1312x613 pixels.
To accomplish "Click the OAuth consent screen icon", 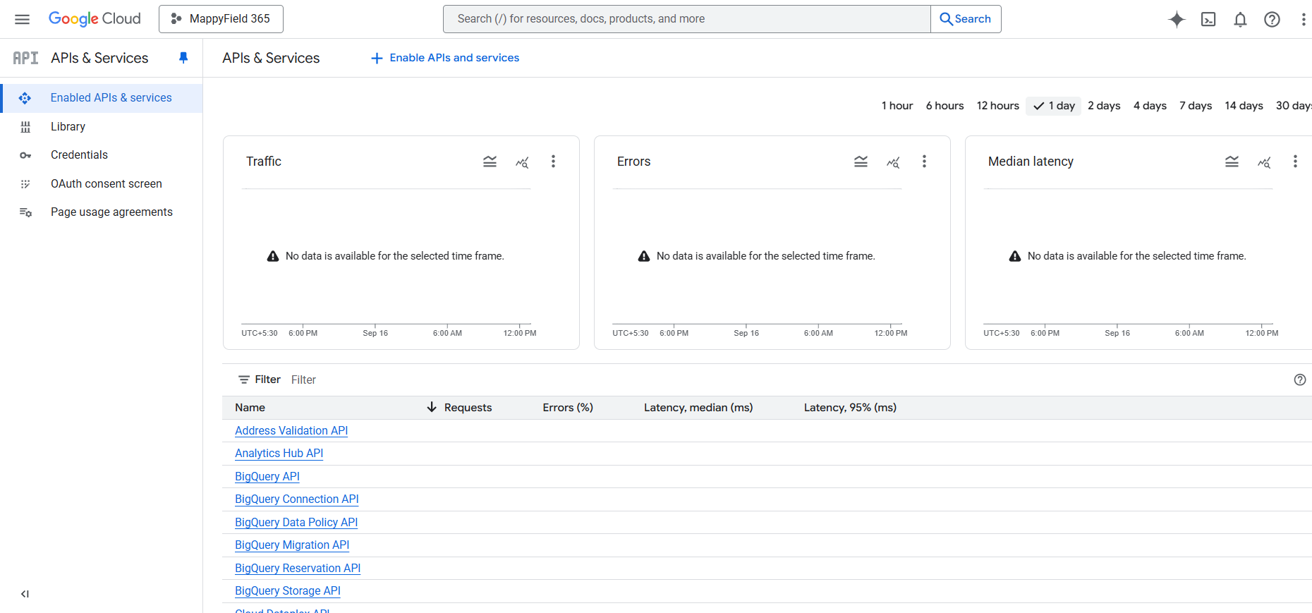I will pos(25,184).
